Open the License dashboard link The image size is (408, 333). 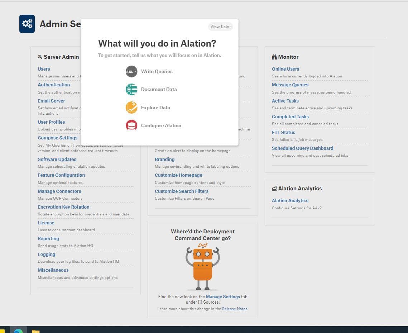pyautogui.click(x=46, y=223)
